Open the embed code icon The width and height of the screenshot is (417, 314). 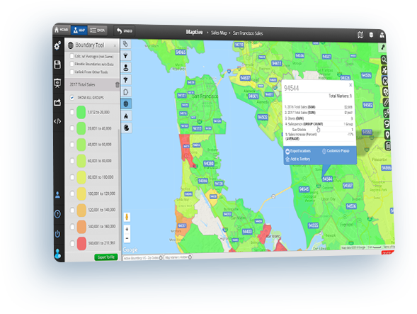point(57,121)
